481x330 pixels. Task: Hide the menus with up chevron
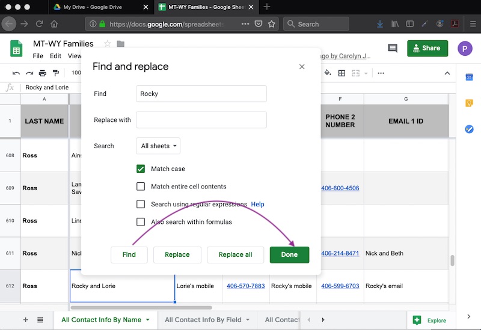coord(447,73)
